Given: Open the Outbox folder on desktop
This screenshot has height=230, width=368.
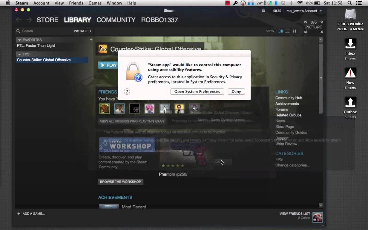Looking at the screenshot, I should pyautogui.click(x=350, y=103).
